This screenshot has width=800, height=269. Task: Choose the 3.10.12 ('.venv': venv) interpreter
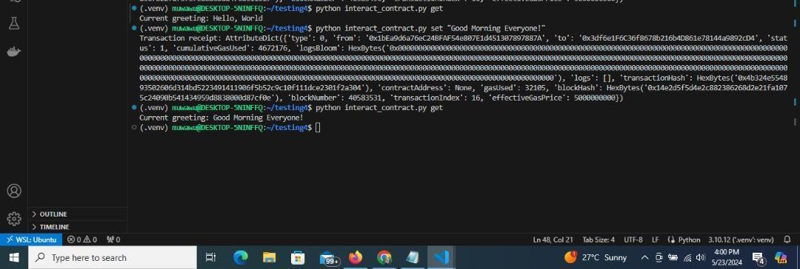point(741,239)
